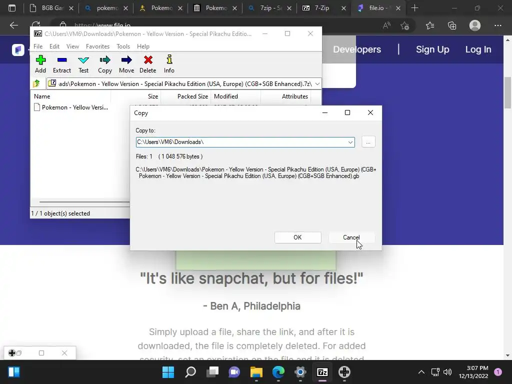This screenshot has height=384, width=512.
Task: Confirm the copy with OK button
Action: [297, 237]
